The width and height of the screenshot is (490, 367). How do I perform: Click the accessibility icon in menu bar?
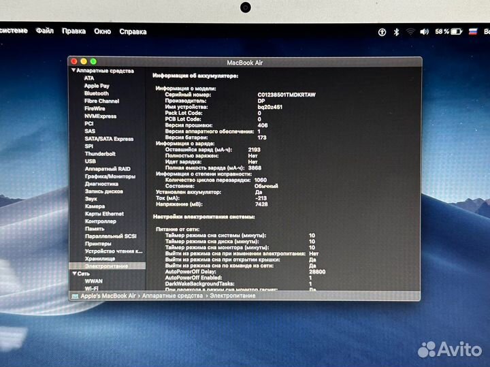coord(382,32)
